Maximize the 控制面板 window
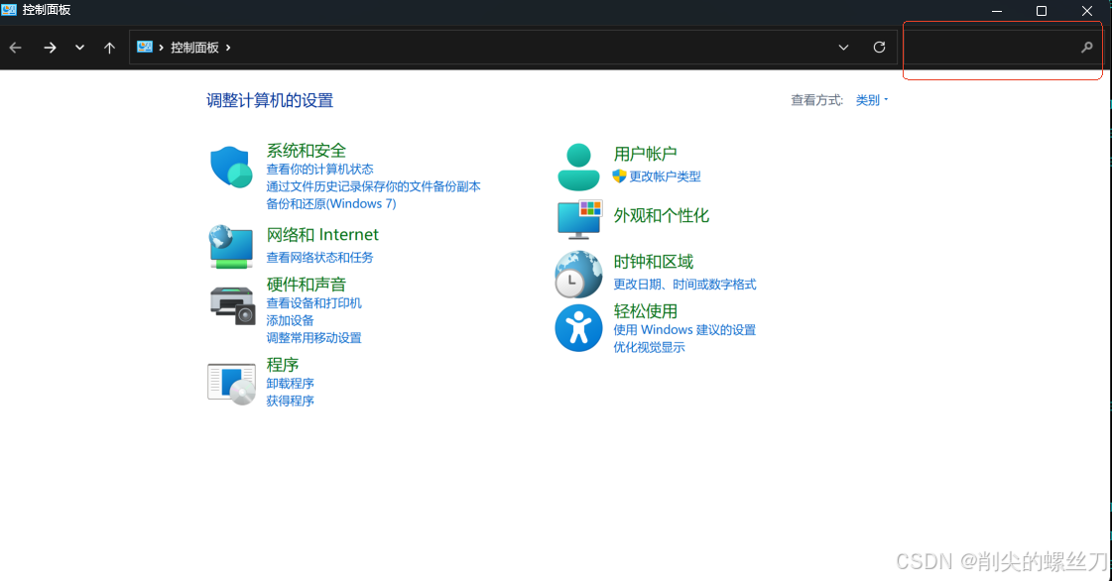The height and width of the screenshot is (581, 1112). click(x=1042, y=11)
